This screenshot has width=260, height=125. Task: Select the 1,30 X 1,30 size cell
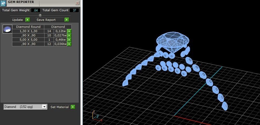[x=28, y=31]
